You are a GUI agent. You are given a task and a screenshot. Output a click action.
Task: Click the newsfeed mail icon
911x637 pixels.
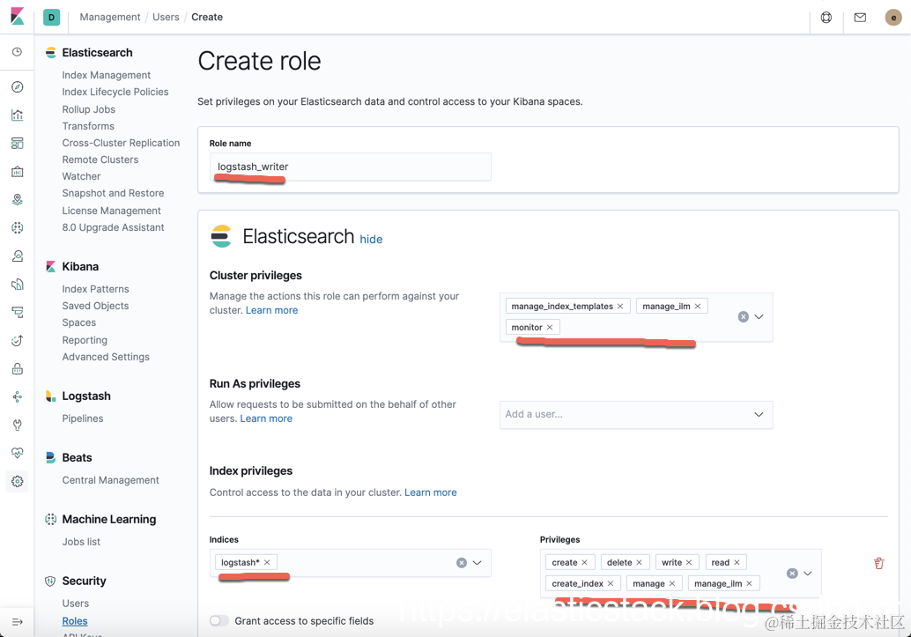tap(860, 18)
